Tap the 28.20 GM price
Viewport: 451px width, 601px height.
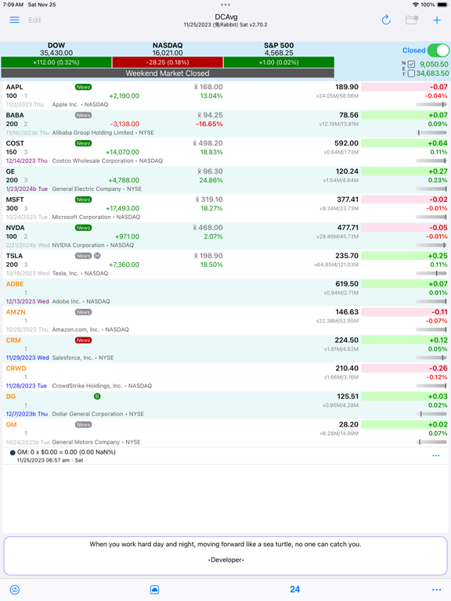[x=348, y=425]
